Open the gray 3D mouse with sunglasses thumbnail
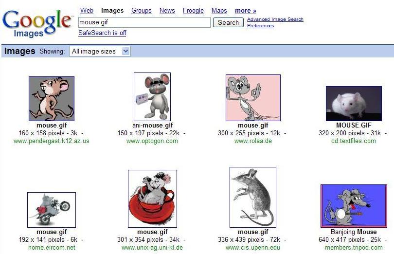Image resolution: width=394 pixels, height=254 pixels. click(152, 96)
